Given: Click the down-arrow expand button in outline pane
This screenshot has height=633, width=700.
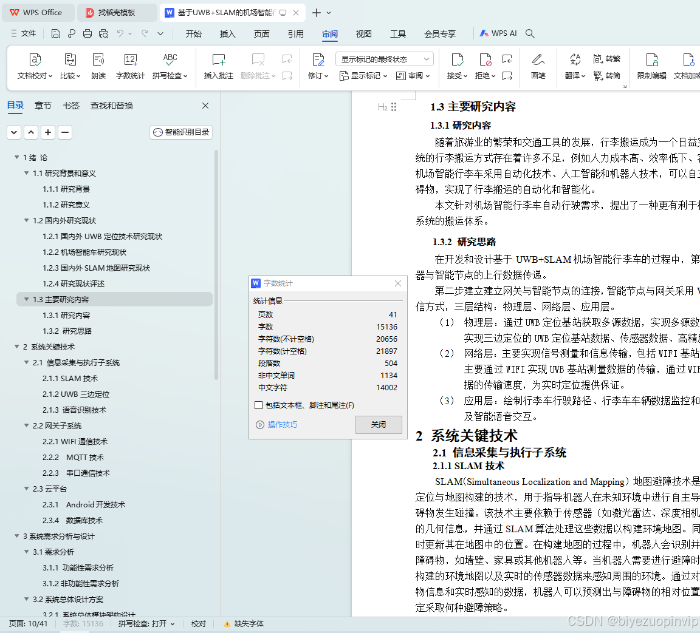Looking at the screenshot, I should pos(14,132).
